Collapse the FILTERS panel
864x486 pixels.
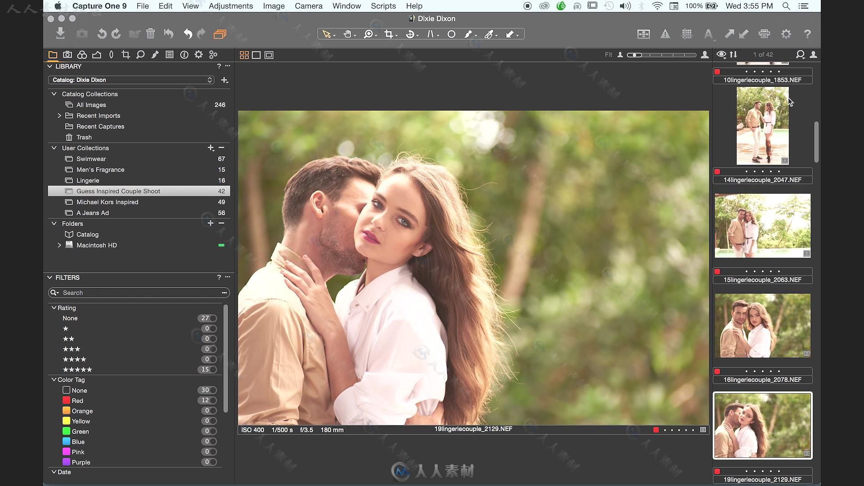tap(50, 278)
